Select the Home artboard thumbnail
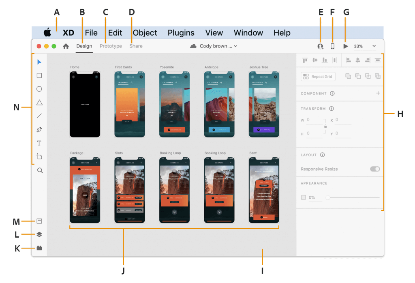Image resolution: width=415 pixels, height=283 pixels. [85, 104]
